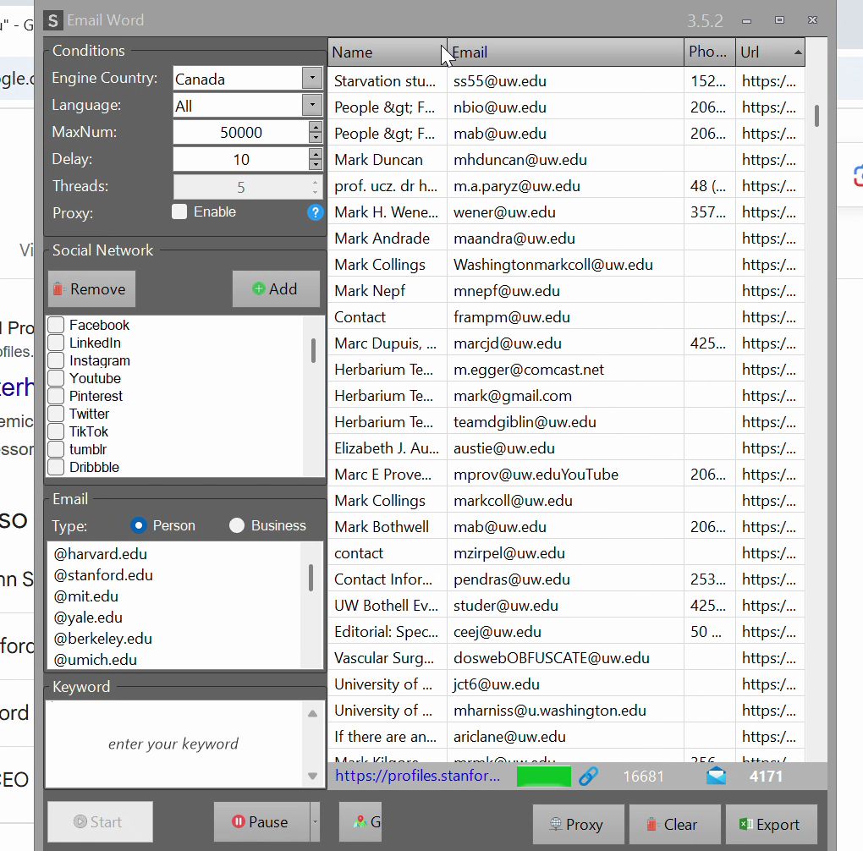The width and height of the screenshot is (863, 851).
Task: Select the Pinterest checkbox
Action: coord(56,396)
